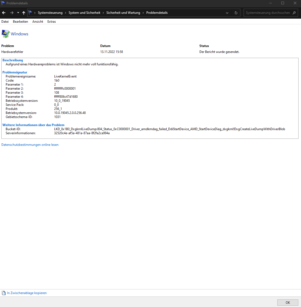Click the title bar flag icon
Screen dimensions: 301x307
(x=3, y=3)
